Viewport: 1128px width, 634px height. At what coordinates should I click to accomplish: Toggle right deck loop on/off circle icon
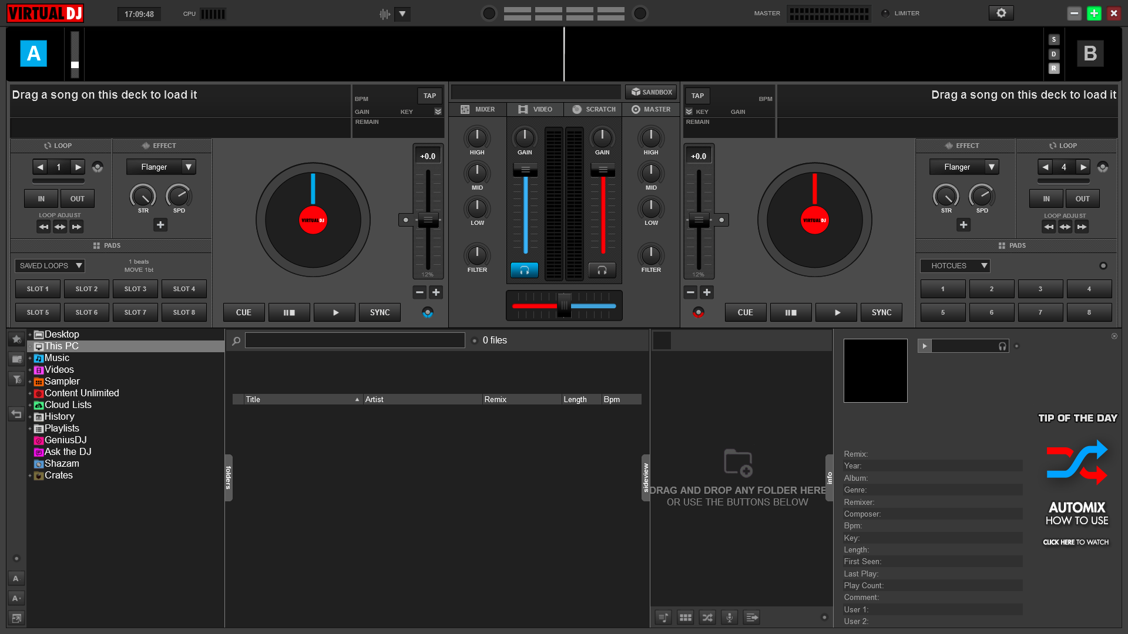pyautogui.click(x=1103, y=167)
